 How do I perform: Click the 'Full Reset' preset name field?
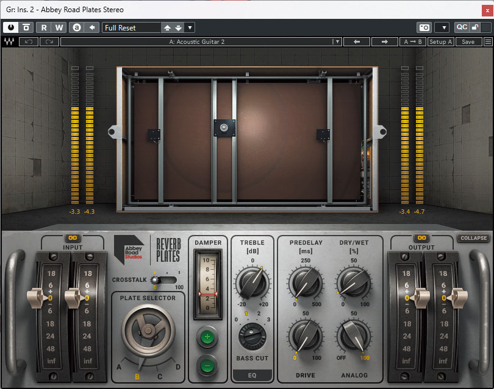131,27
